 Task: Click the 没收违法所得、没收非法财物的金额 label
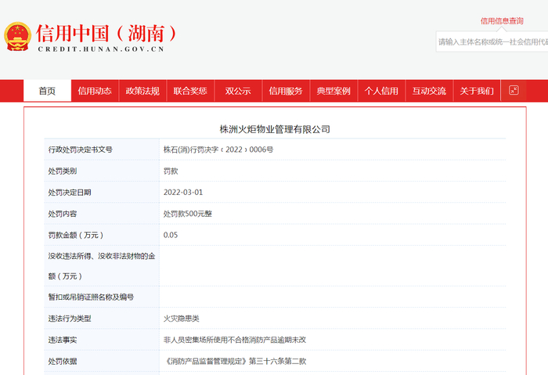pyautogui.click(x=101, y=266)
